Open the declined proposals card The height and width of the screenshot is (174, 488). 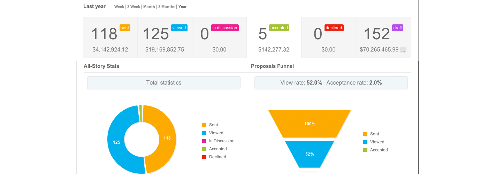tap(328, 37)
